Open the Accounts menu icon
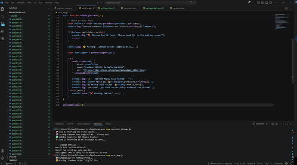 point(3,151)
